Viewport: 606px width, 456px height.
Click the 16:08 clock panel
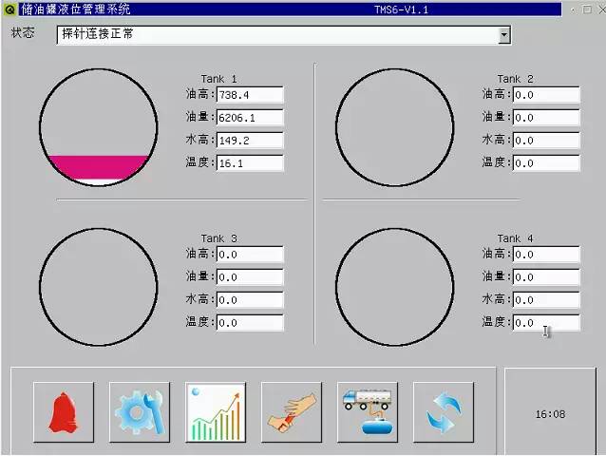(550, 411)
